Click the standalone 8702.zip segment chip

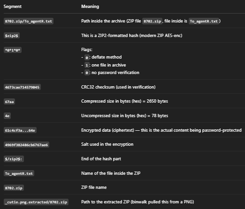(14, 188)
